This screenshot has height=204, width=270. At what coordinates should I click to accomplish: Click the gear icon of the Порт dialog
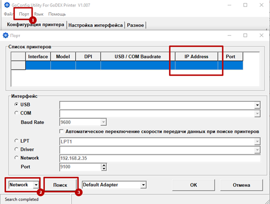(6, 35)
